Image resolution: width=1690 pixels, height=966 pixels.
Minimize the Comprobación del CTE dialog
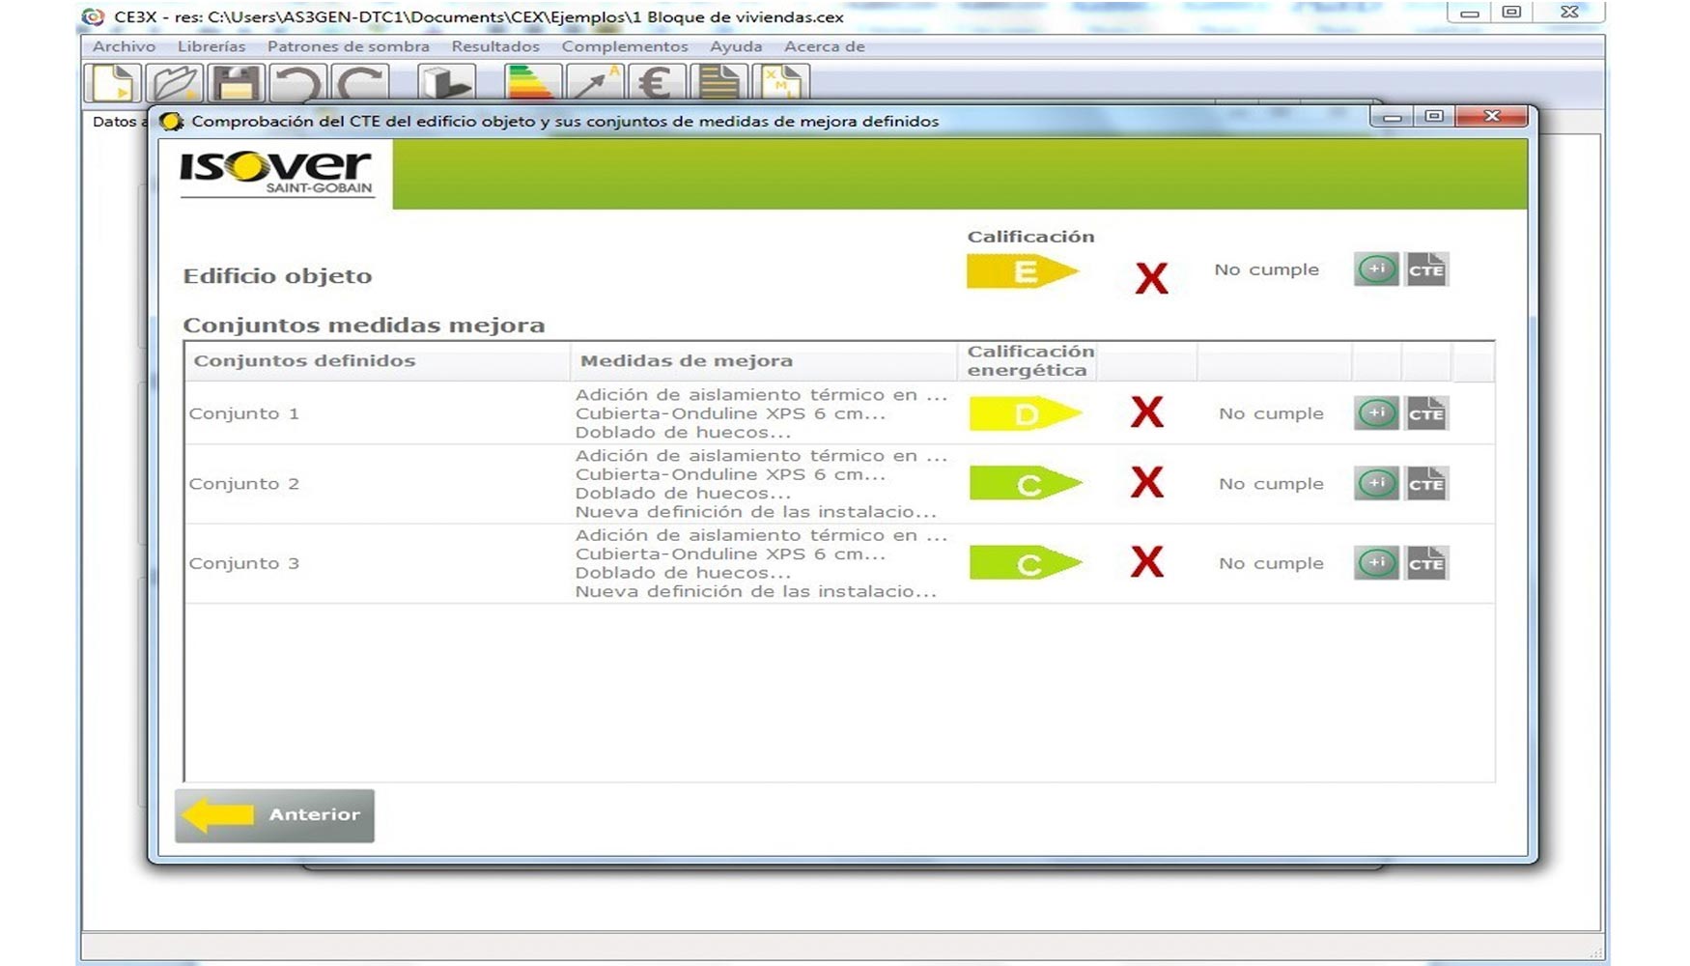click(x=1393, y=117)
